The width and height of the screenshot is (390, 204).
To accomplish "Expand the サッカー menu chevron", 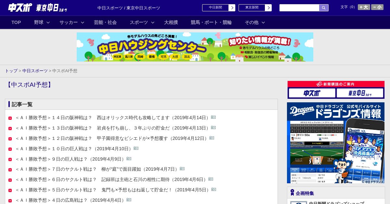I will pyautogui.click(x=83, y=23).
